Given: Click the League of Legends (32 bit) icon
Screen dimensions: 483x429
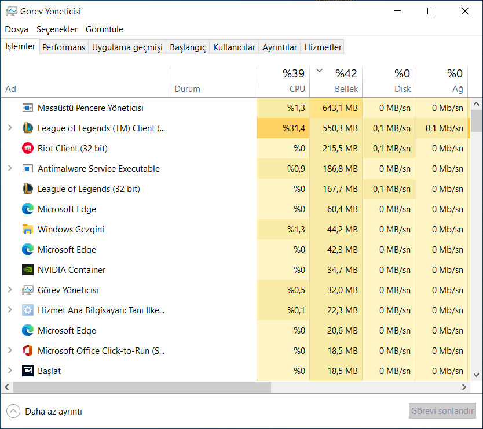Looking at the screenshot, I should [28, 189].
